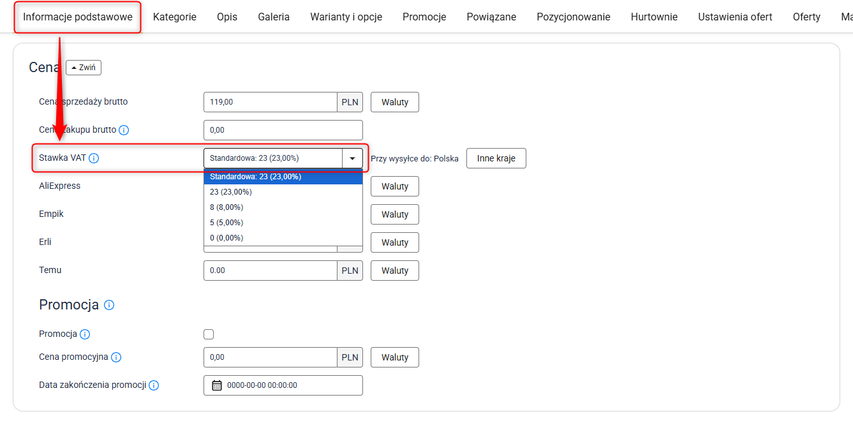Enable the Promocja checkbox

click(209, 334)
